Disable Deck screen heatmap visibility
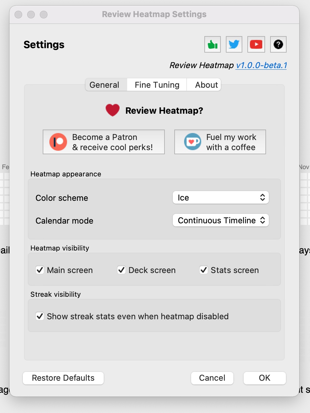The image size is (310, 413). [121, 270]
